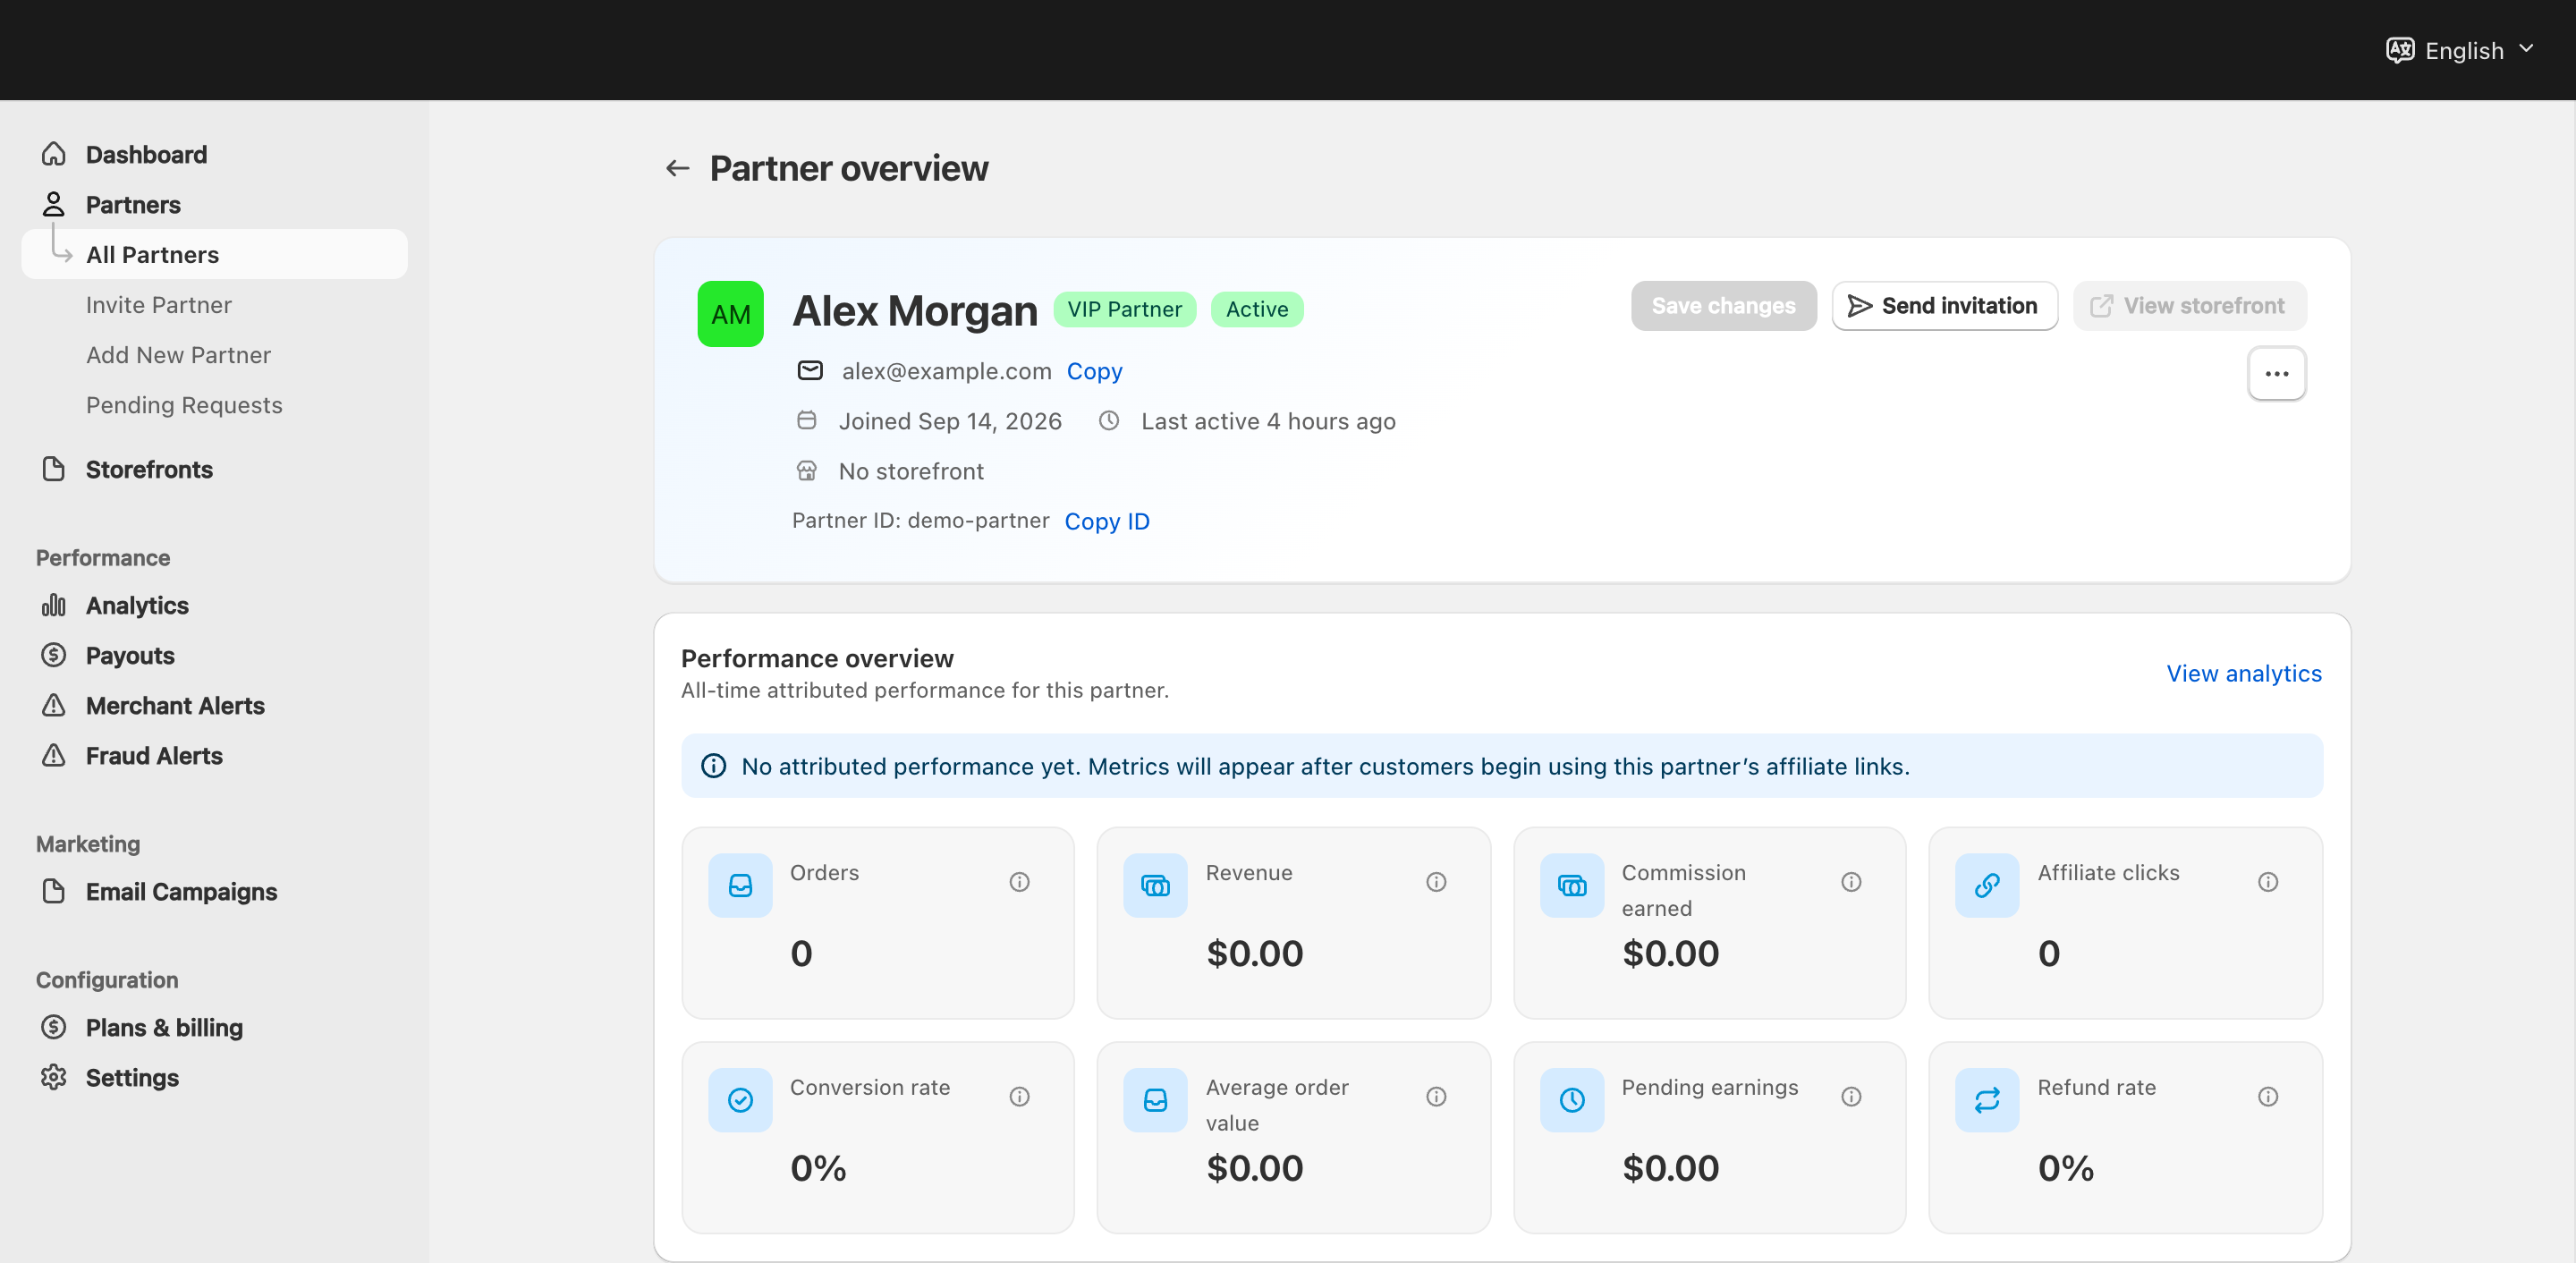Click the Active status badge
This screenshot has width=2576, height=1263.
[x=1256, y=309]
